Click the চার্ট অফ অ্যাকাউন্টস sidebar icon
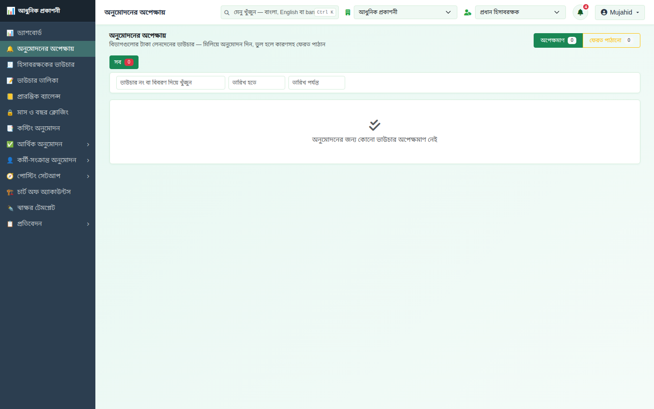This screenshot has height=409, width=654. tap(10, 192)
